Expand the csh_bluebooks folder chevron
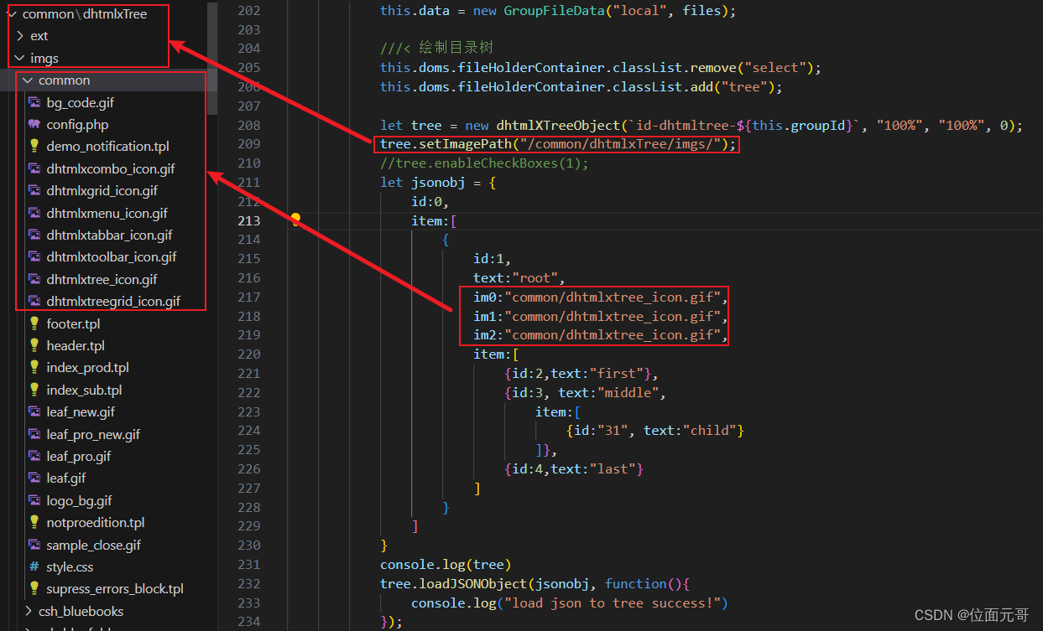This screenshot has width=1043, height=631. 29,612
